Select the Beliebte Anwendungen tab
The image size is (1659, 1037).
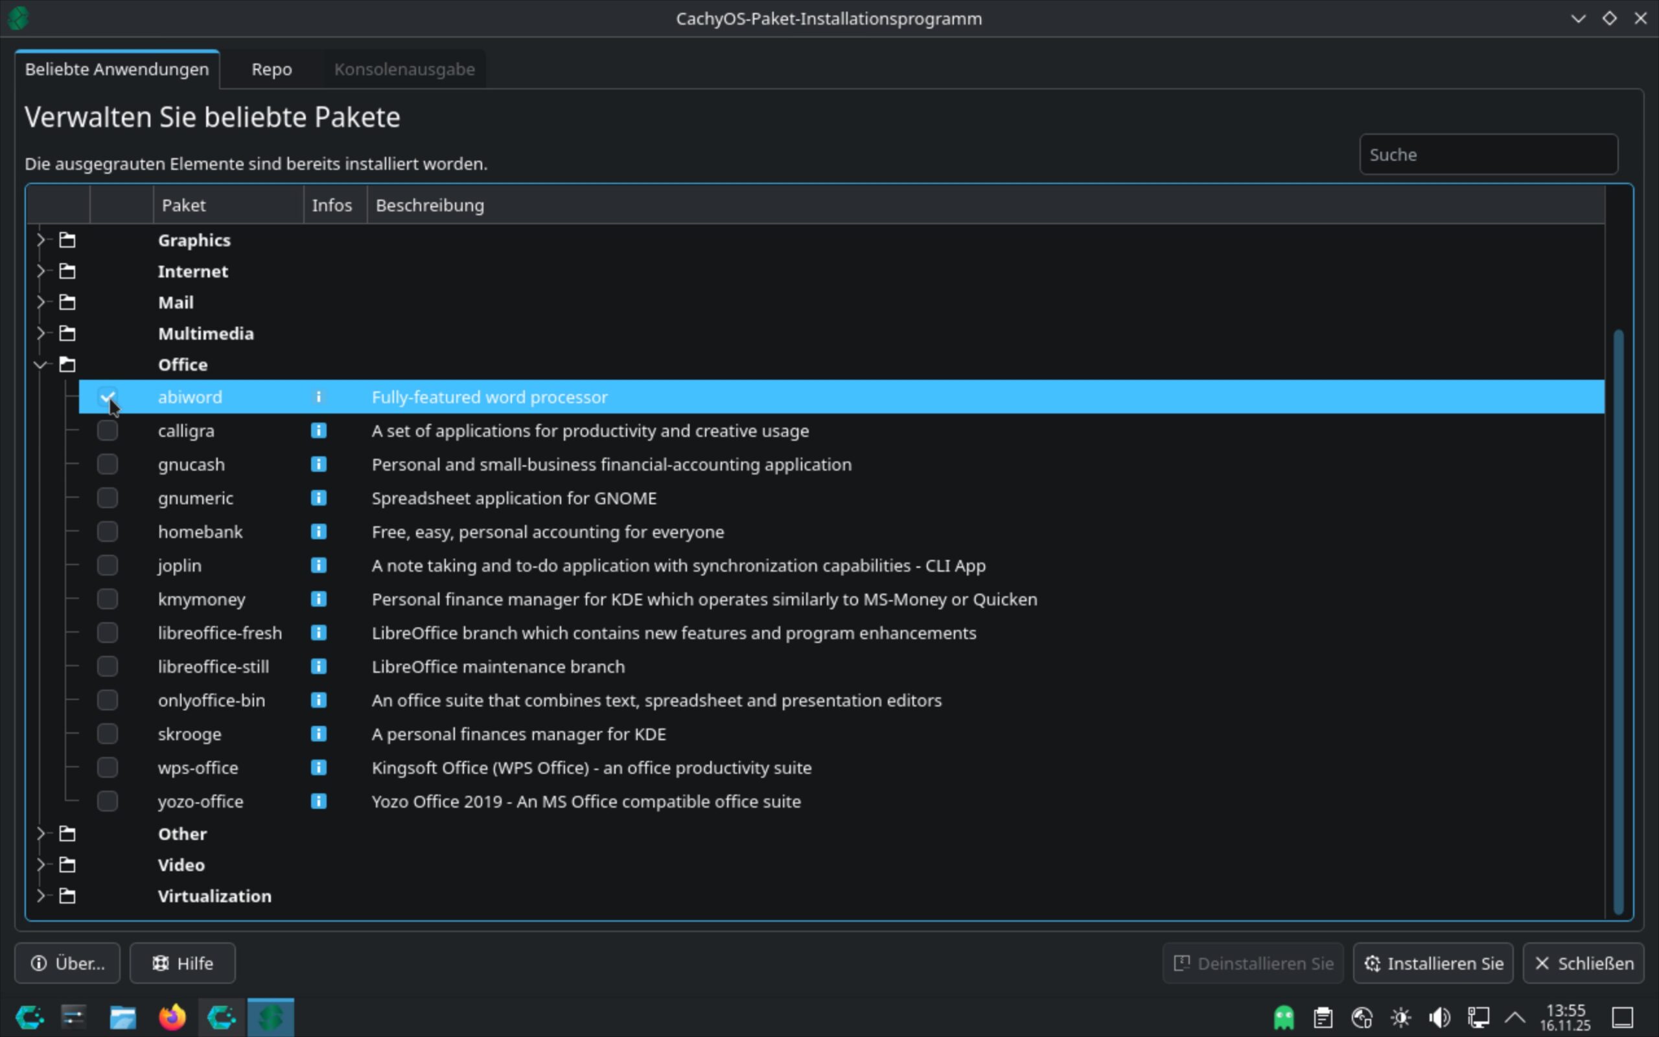tap(117, 69)
